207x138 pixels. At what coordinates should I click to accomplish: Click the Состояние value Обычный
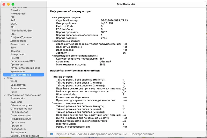105,62
